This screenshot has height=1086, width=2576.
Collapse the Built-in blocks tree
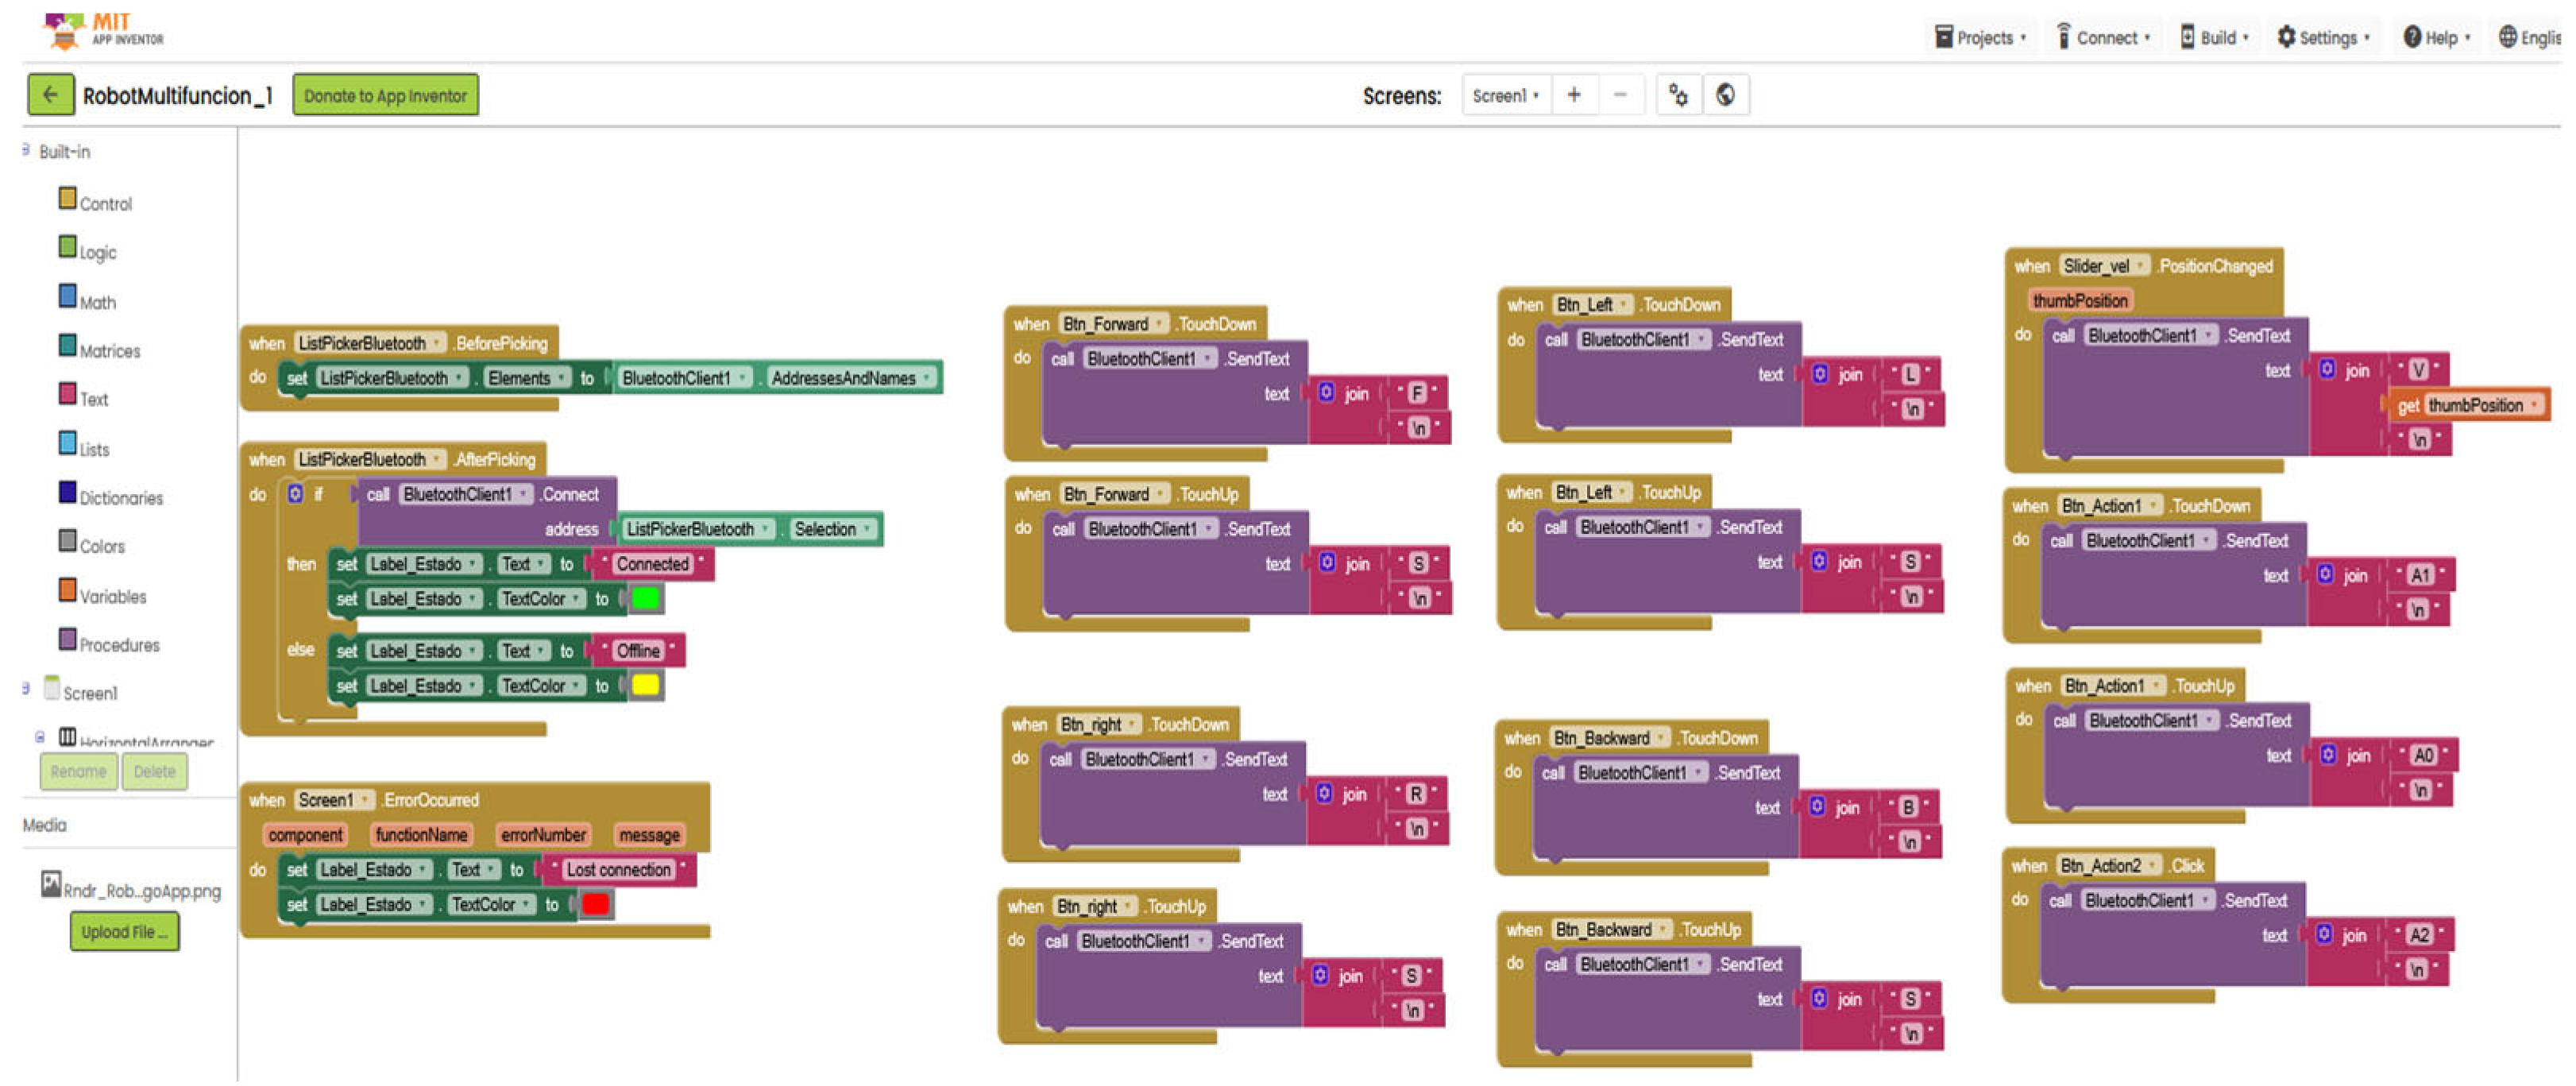tap(25, 150)
